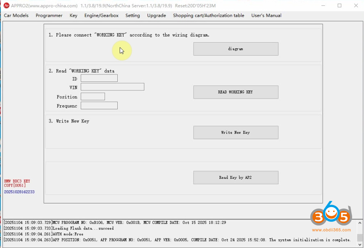Image resolution: width=364 pixels, height=248 pixels.
Task: Open the Upgrade menu
Action: [156, 16]
